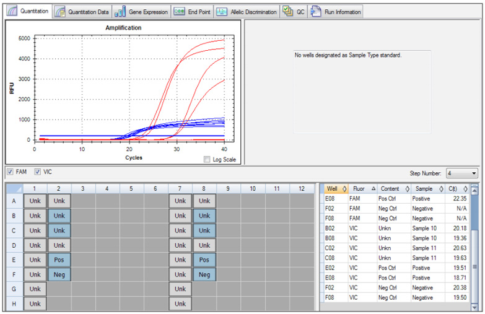Image resolution: width=485 pixels, height=314 pixels.
Task: Enable the Log Scale checkbox
Action: [x=207, y=159]
